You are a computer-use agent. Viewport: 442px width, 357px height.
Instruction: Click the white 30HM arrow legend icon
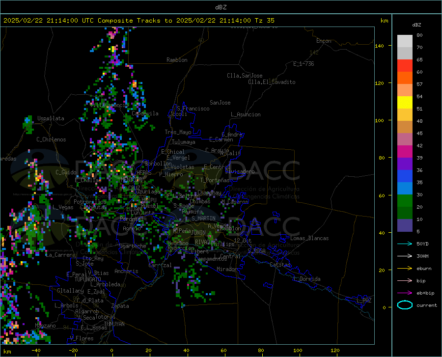[405, 256]
